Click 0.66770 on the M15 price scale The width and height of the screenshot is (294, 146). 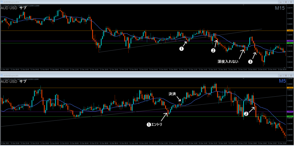[x=291, y=8]
